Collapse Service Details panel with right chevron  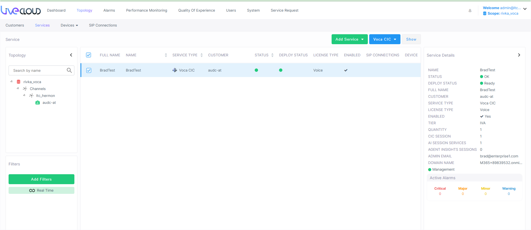point(519,55)
